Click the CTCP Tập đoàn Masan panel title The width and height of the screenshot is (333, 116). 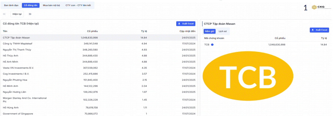[x=220, y=24]
